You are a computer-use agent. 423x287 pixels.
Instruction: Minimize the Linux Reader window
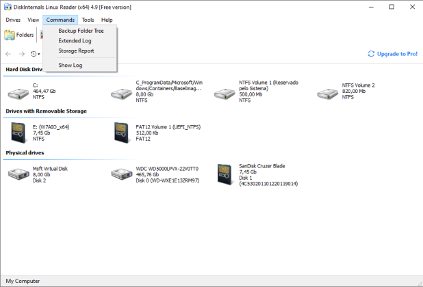[371, 7]
